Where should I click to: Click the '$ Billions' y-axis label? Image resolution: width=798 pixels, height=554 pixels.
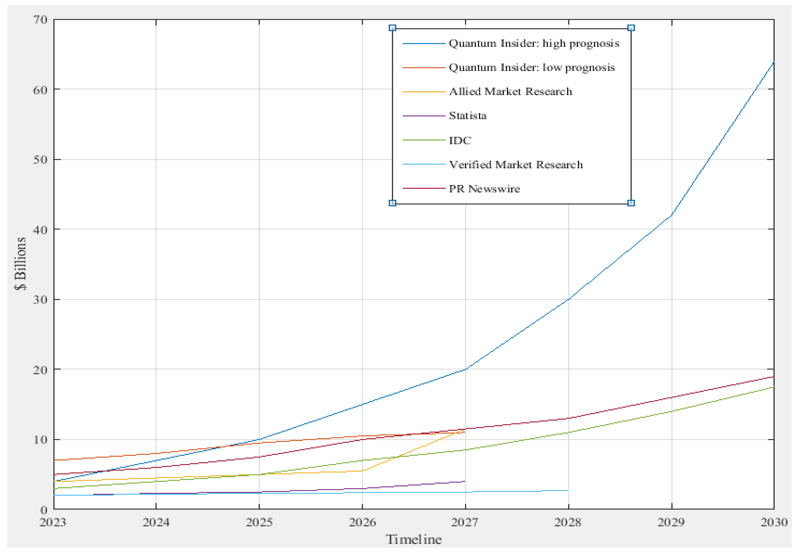(x=21, y=264)
